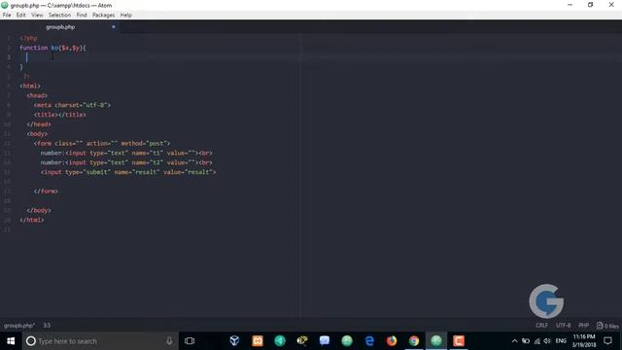This screenshot has width=622, height=350.
Task: Open the Action Center notifications icon
Action: (607, 341)
